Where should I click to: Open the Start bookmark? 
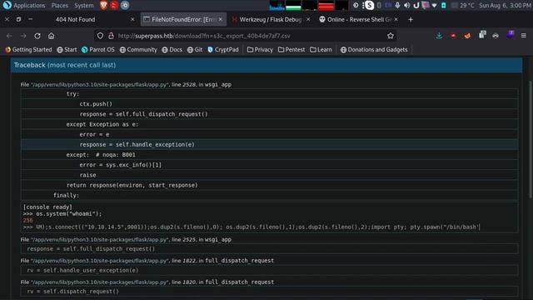tap(67, 50)
